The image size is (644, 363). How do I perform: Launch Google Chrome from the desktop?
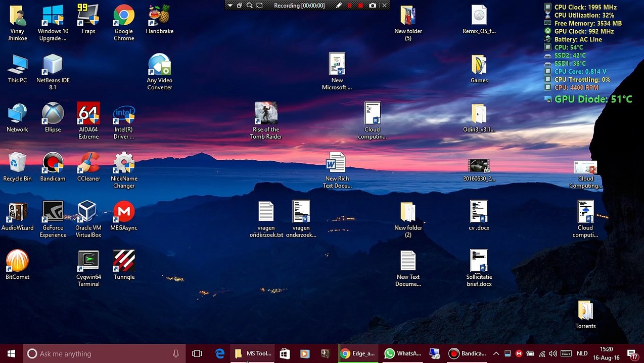click(124, 23)
